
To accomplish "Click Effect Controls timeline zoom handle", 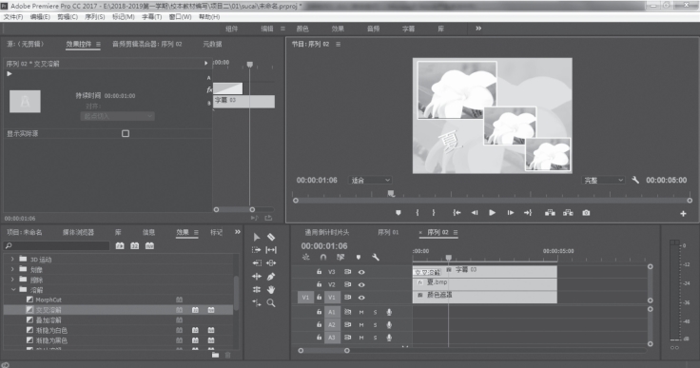I will (x=252, y=209).
